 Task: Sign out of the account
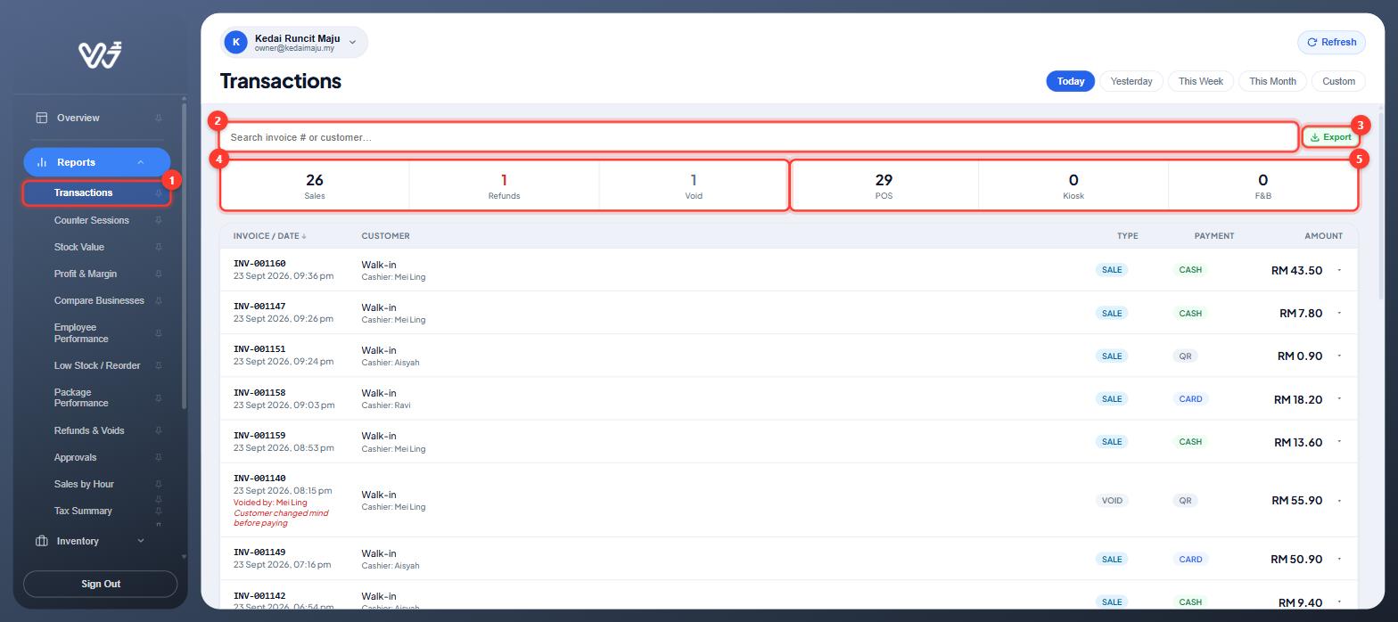(x=100, y=584)
